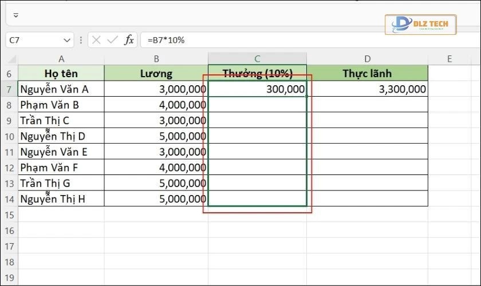Select row 13 header
The width and height of the screenshot is (481, 286).
coord(9,183)
